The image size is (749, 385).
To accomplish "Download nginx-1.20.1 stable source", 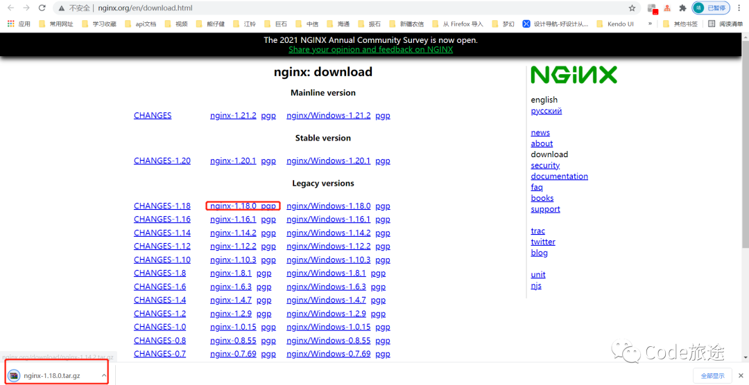I will point(233,161).
